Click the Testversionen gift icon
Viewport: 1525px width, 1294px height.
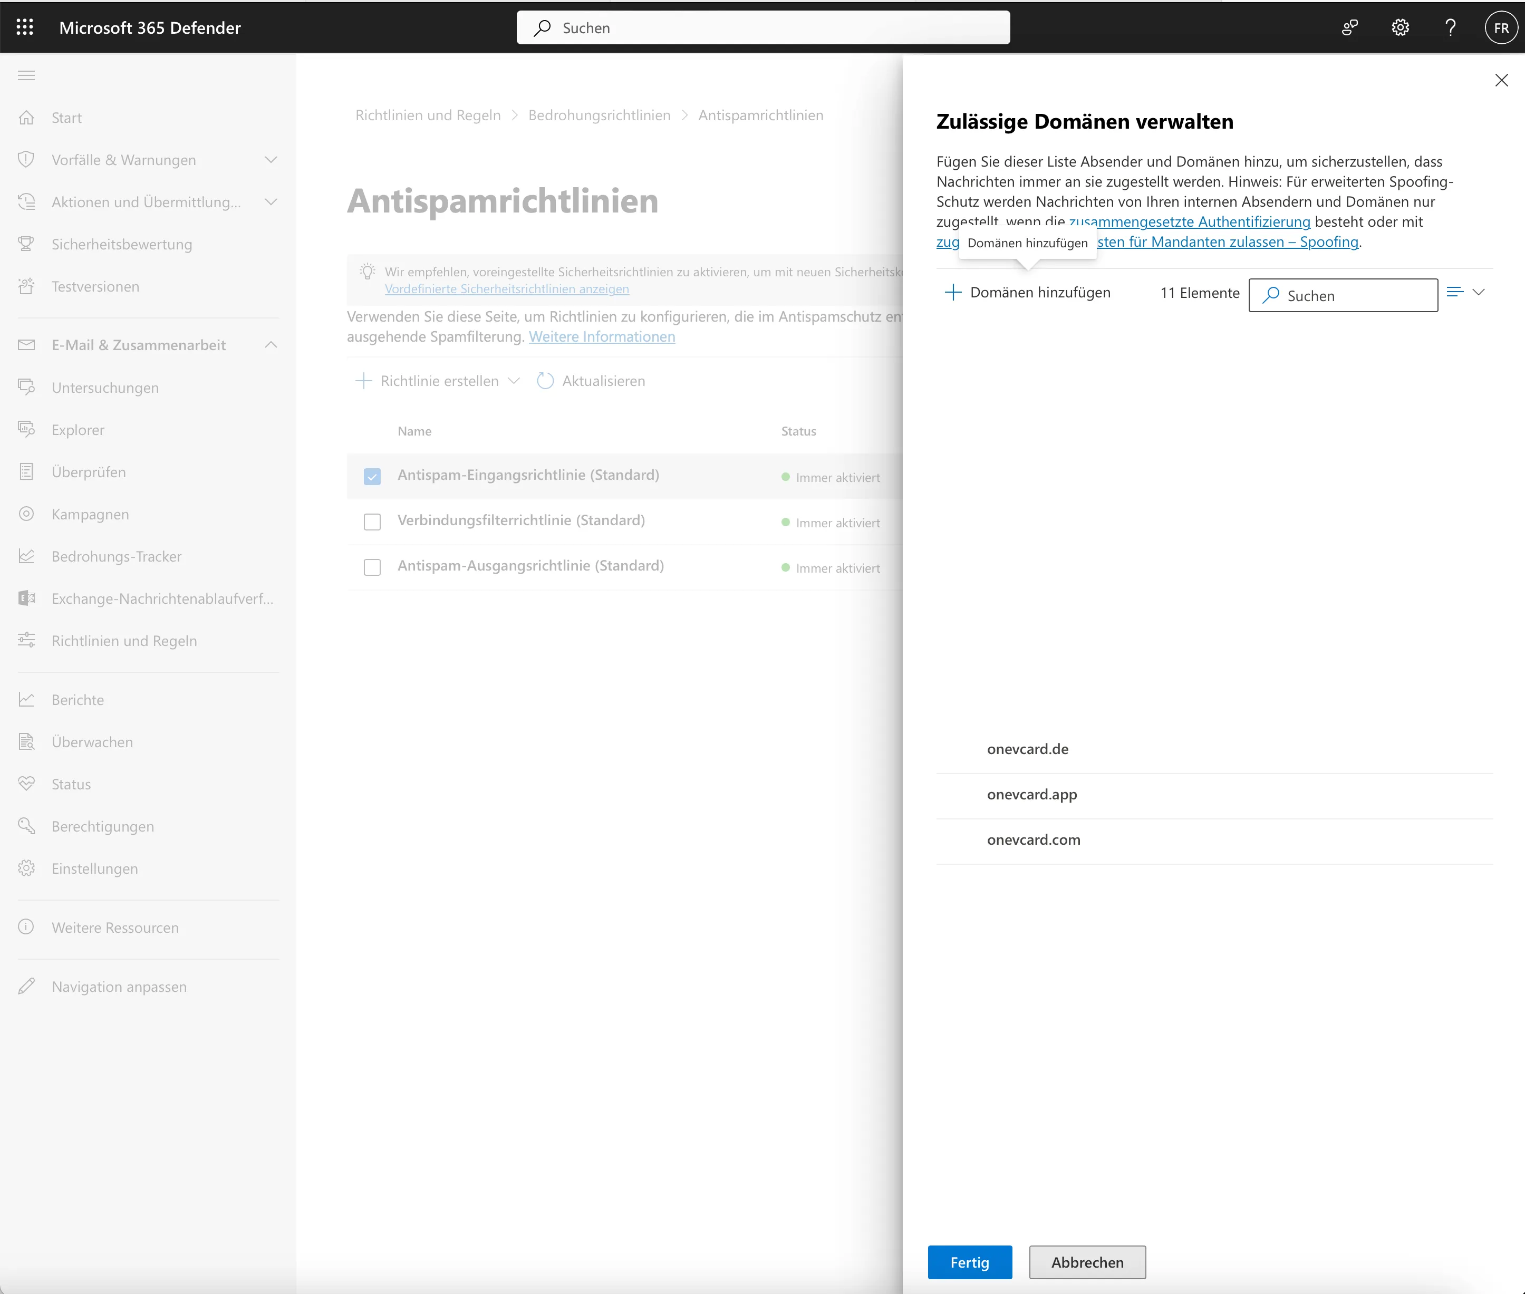coord(26,286)
